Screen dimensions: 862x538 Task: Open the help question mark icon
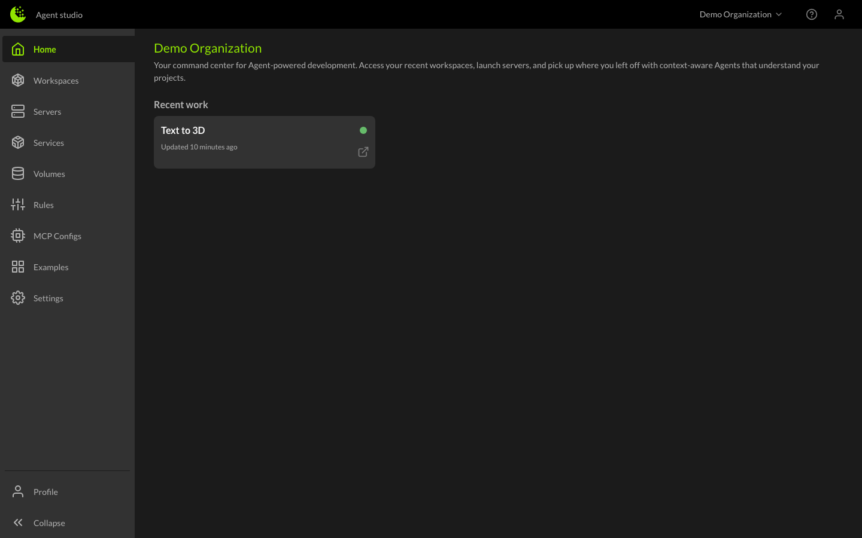pyautogui.click(x=812, y=14)
